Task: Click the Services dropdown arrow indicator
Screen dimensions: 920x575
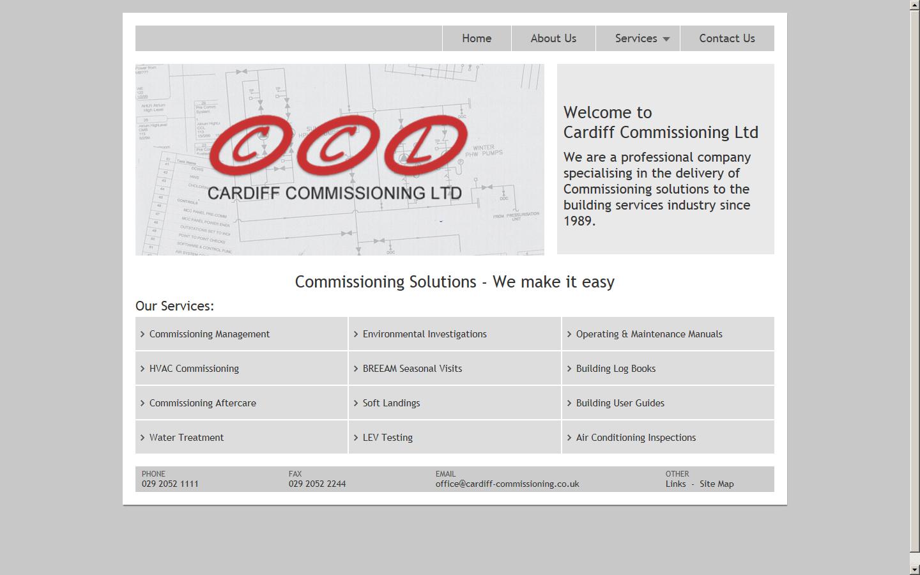Action: [666, 39]
